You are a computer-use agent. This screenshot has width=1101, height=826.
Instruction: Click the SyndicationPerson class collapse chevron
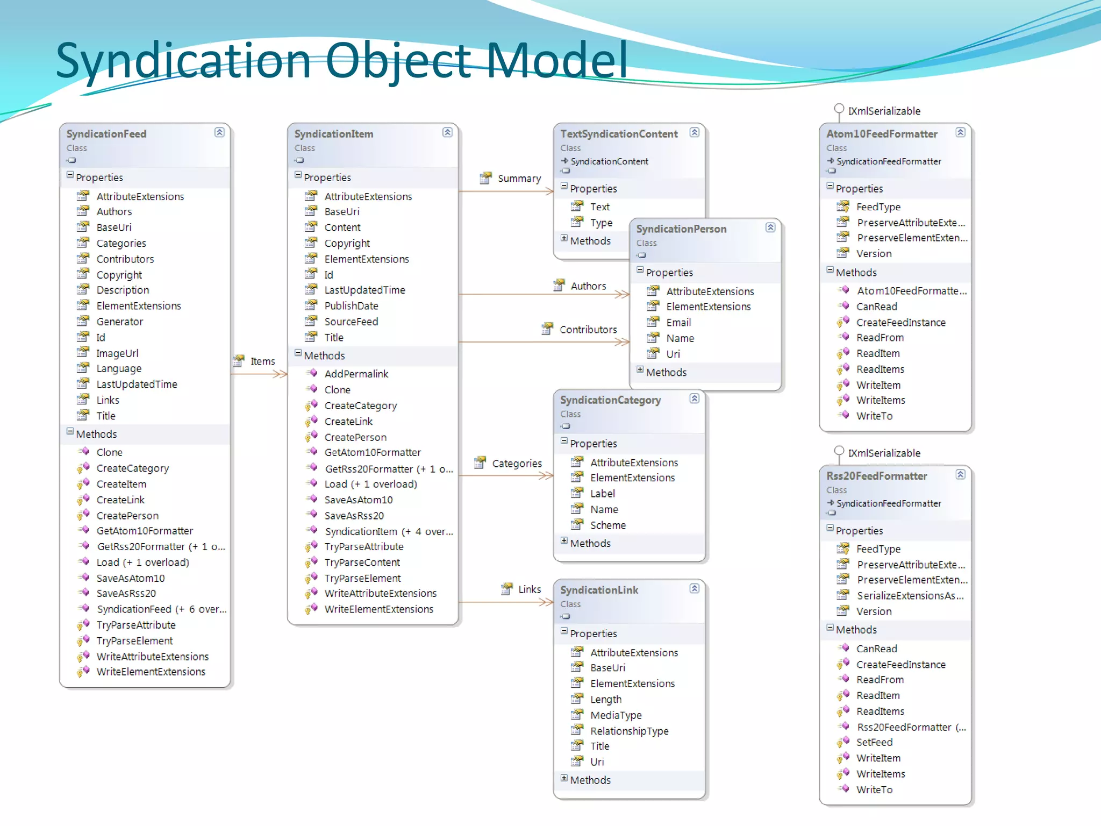(770, 227)
